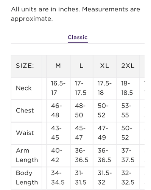This screenshot has height=190, width=151.
Task: Click the M size column header
Action: 58,66
